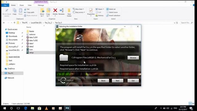This screenshot has width=197, height=111.
Task: Select Desktop in navigation pane
Action: point(12,33)
